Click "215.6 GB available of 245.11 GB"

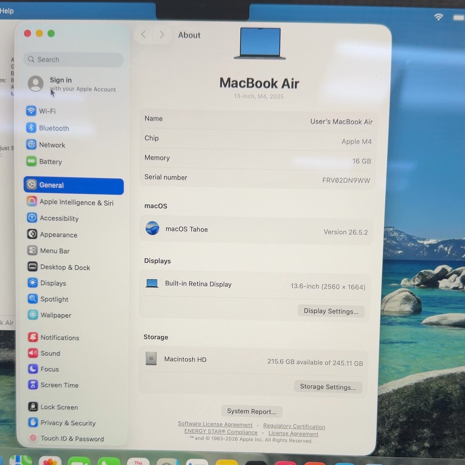click(x=315, y=362)
